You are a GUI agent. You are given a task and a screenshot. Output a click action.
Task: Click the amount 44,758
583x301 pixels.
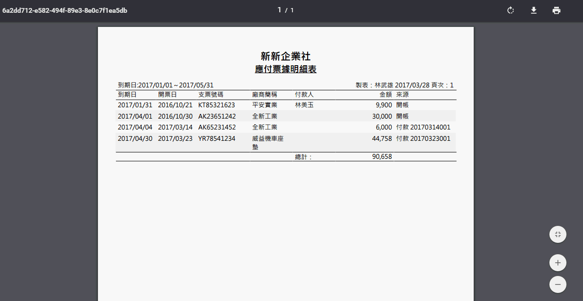pos(382,138)
